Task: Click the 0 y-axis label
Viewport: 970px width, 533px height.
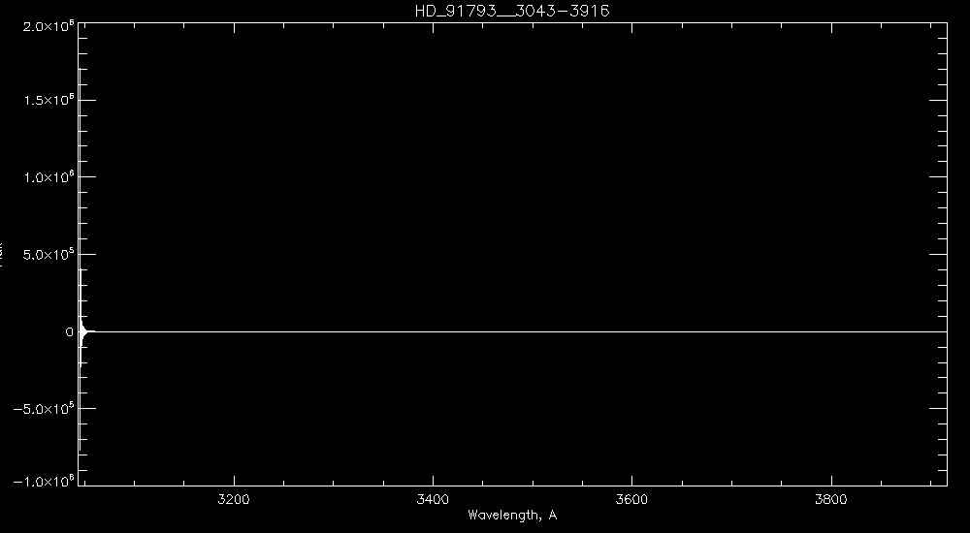Action: pos(69,332)
